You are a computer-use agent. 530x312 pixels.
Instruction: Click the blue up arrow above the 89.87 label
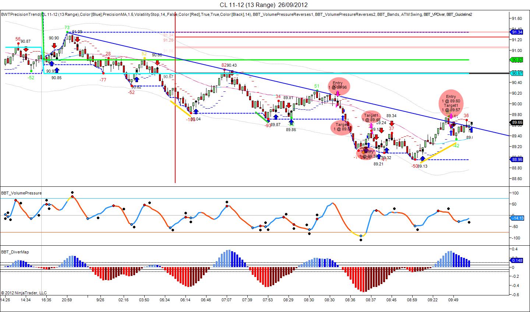[276, 117]
